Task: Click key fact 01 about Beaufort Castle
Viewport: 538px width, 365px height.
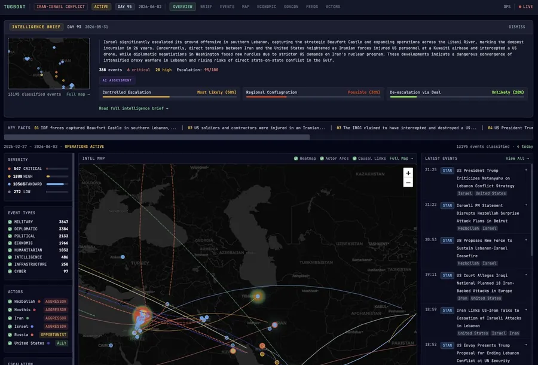Action: point(105,128)
